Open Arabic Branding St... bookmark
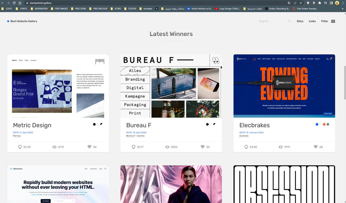Image resolution: width=346 pixels, height=203 pixels. tap(277, 9)
